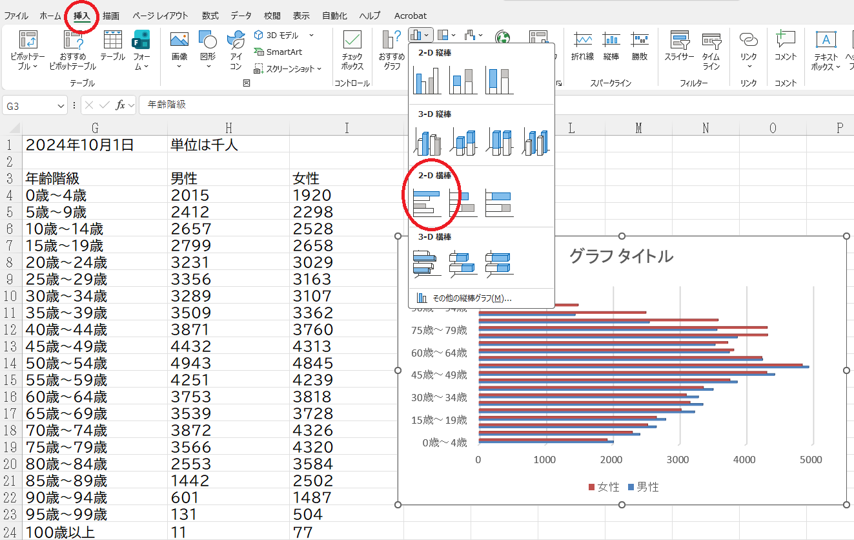Insert a Comment (コメント)

pyautogui.click(x=786, y=45)
